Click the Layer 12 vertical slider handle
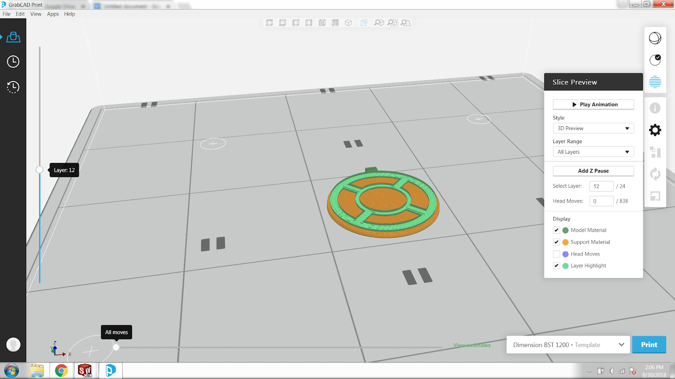Image resolution: width=675 pixels, height=379 pixels. pos(40,170)
